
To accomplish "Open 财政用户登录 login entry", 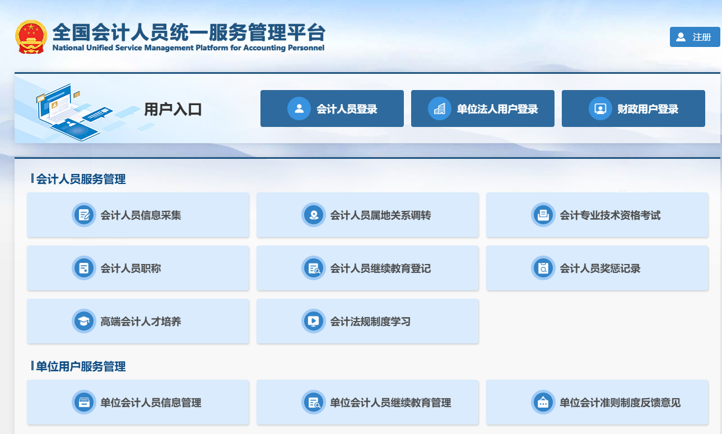I will (x=633, y=108).
